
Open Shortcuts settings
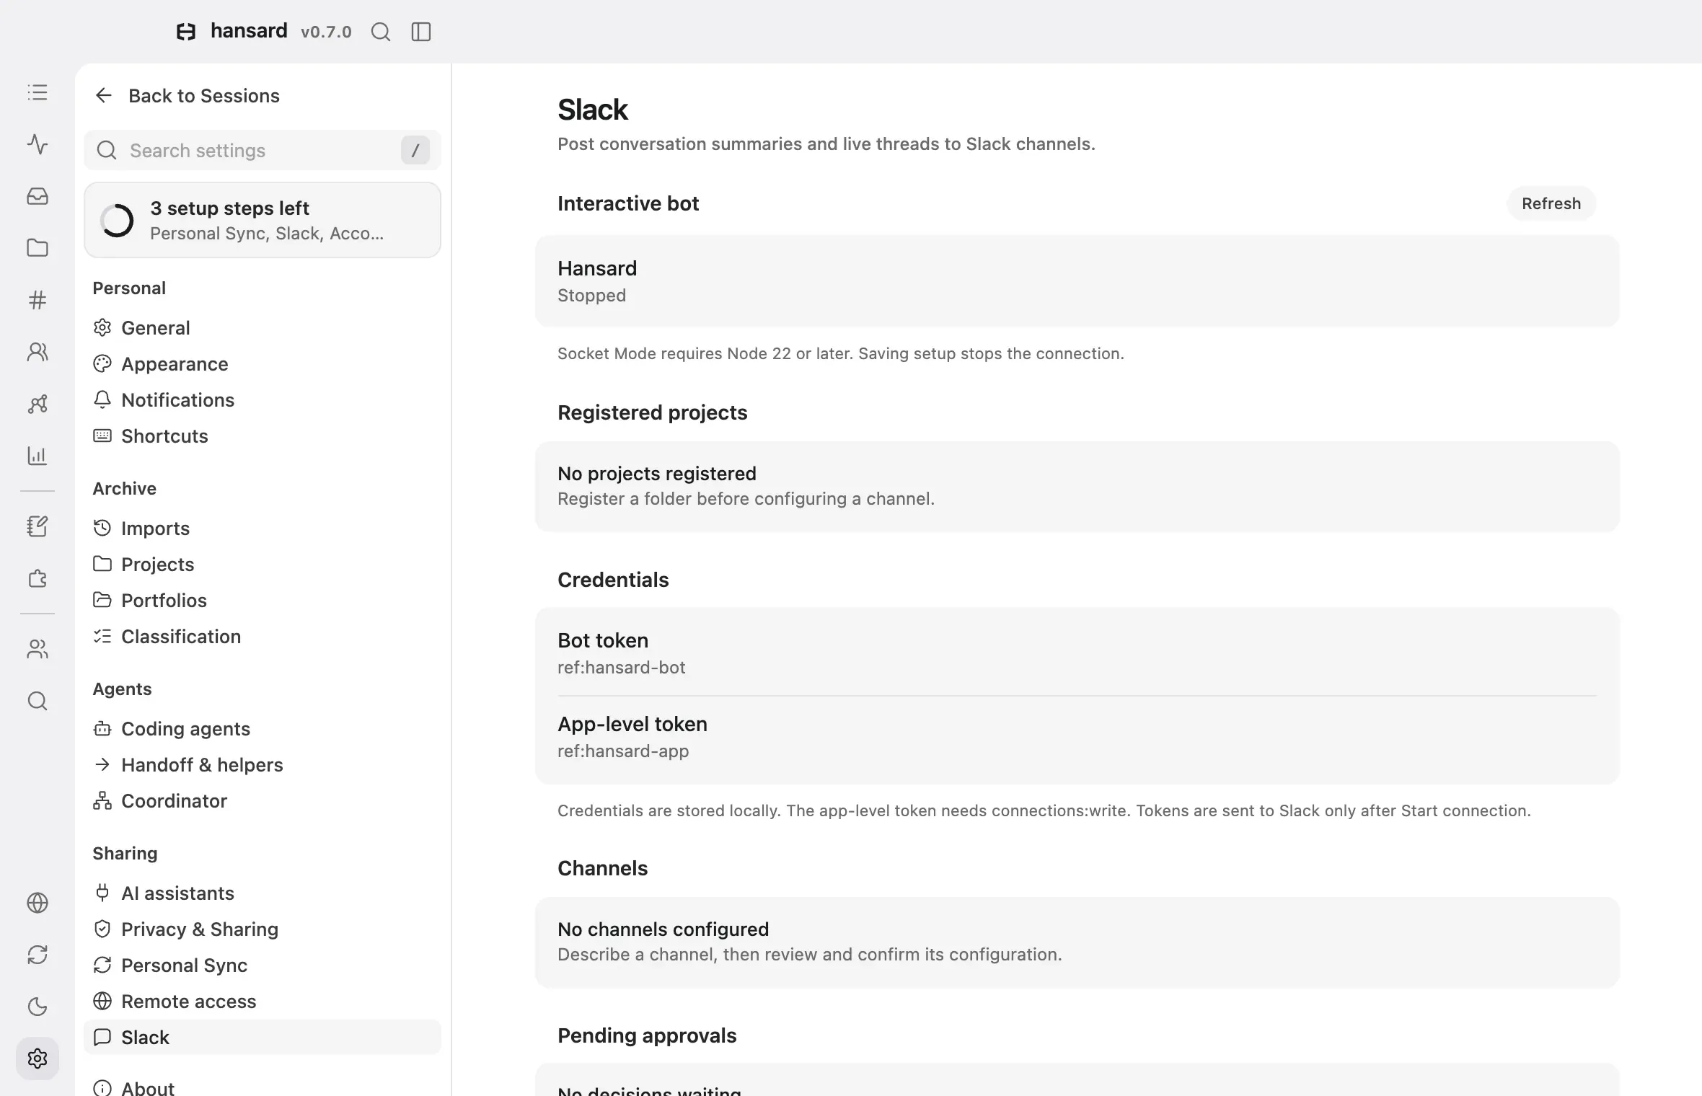pyautogui.click(x=263, y=436)
